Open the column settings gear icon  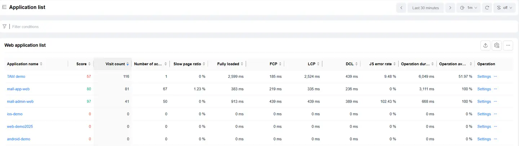point(497,45)
